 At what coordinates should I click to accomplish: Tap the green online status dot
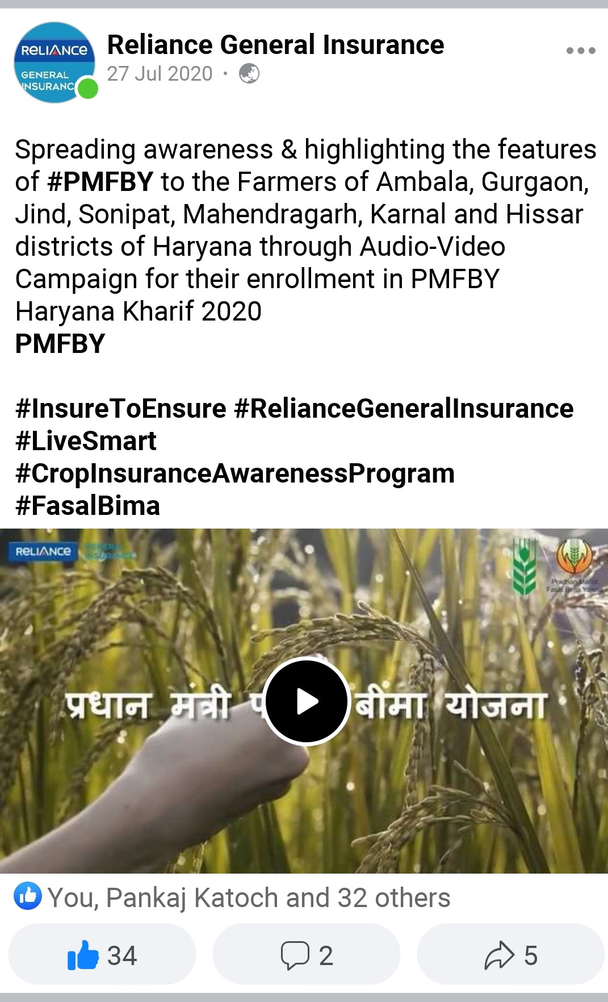(88, 89)
